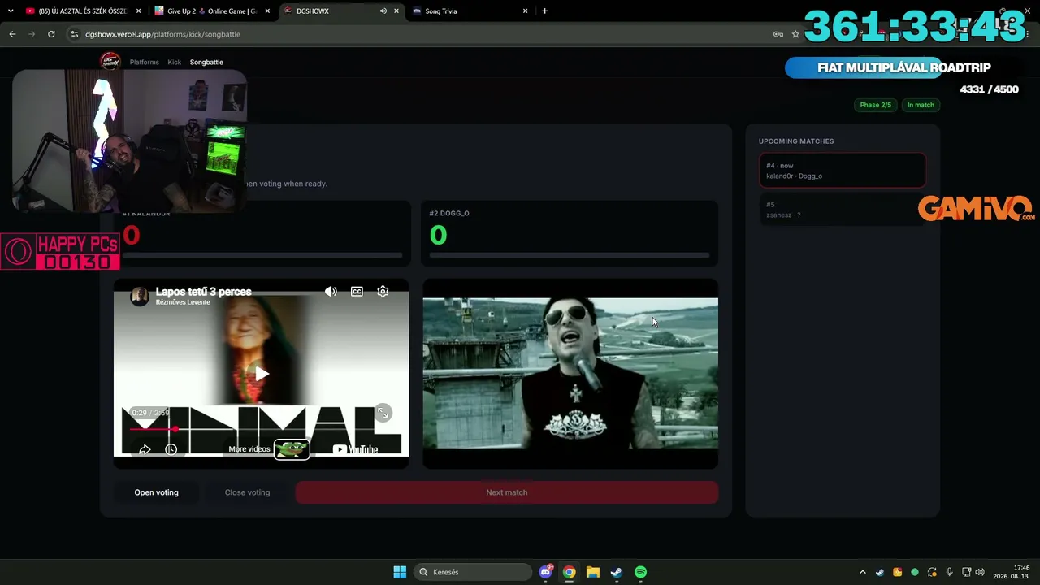Click the Close voting button

247,492
